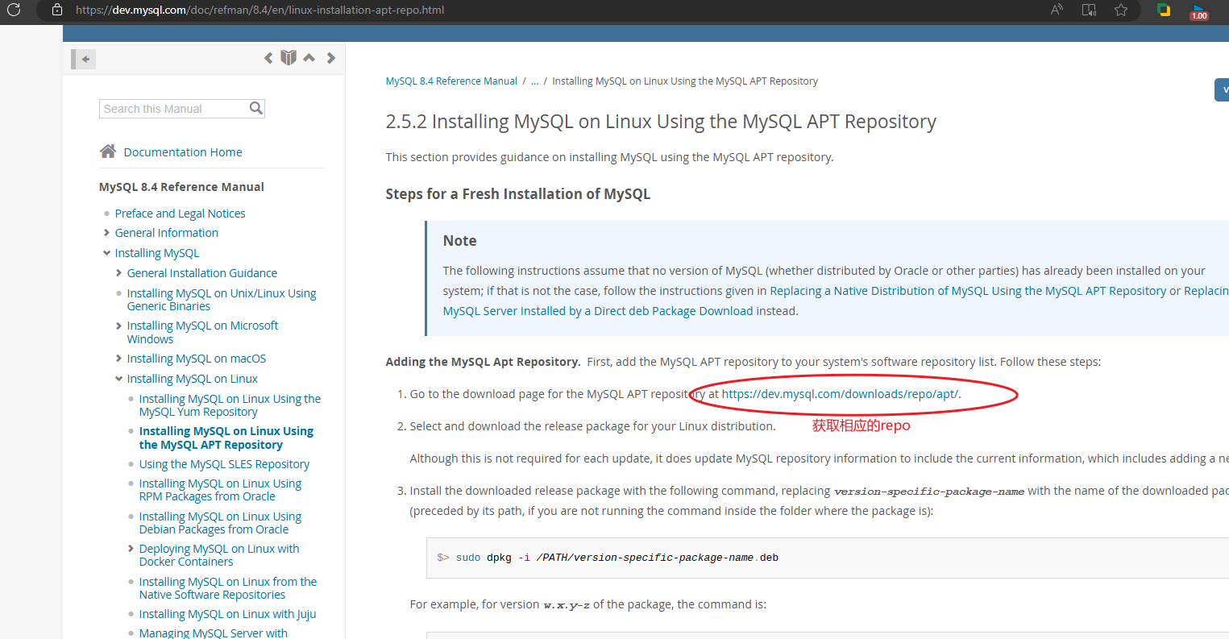The image size is (1229, 639).
Task: Expand Installing MySQL on macOS arrow
Action: click(118, 359)
